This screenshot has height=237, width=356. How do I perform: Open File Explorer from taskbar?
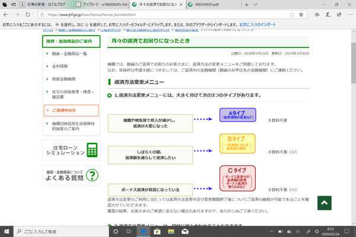click(x=171, y=232)
